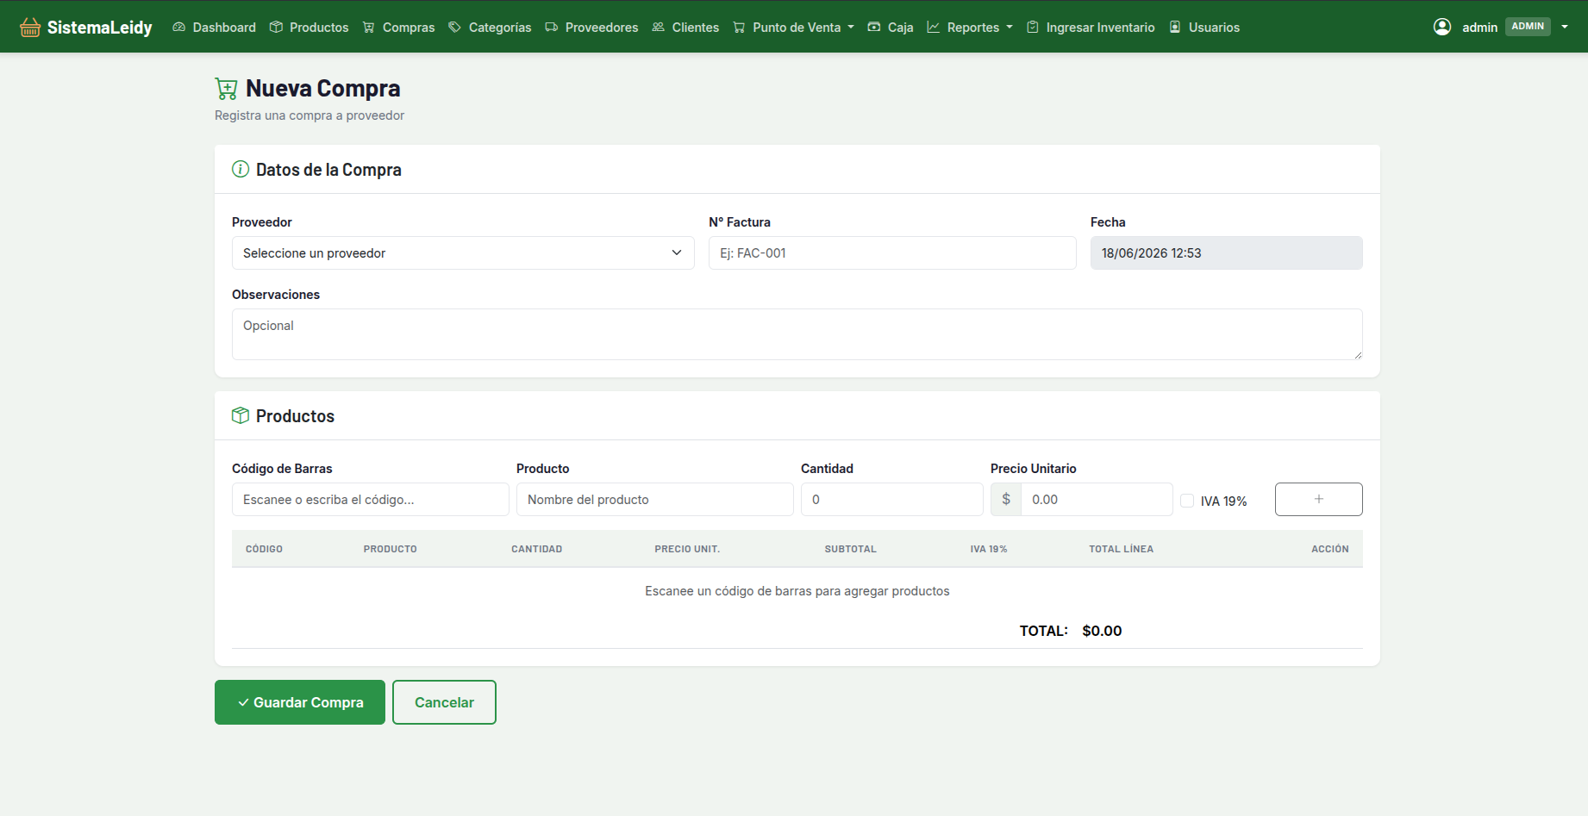Open the Proveedor select dropdown
1588x816 pixels.
pyautogui.click(x=463, y=253)
